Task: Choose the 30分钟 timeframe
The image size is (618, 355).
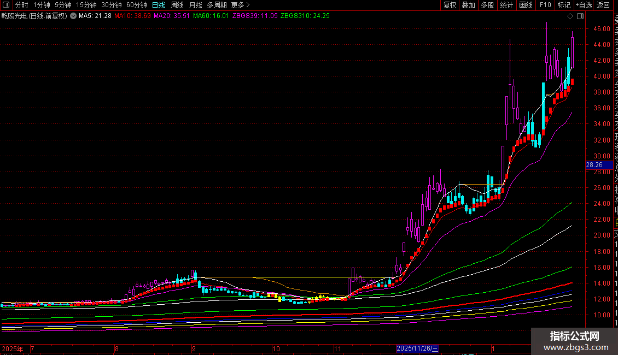Action: (x=112, y=5)
